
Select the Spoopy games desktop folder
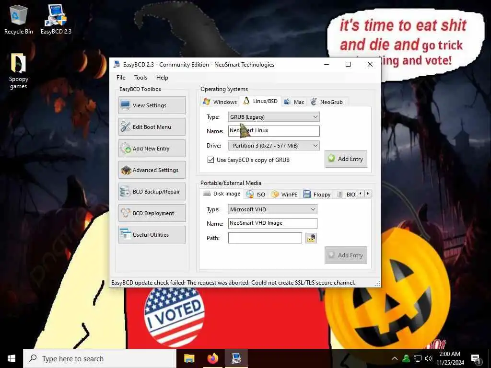(x=19, y=71)
